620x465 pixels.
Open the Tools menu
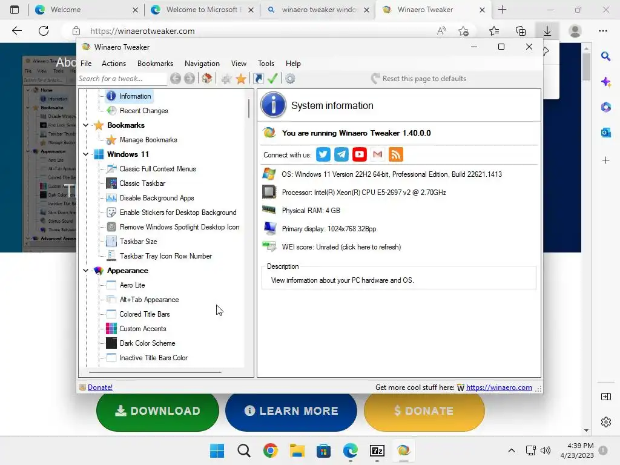point(266,63)
